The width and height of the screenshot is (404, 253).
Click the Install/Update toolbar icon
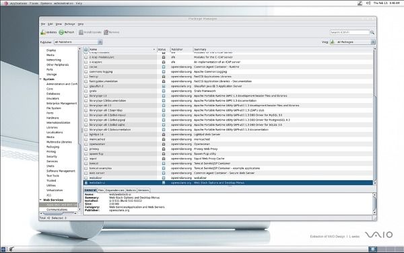point(81,32)
